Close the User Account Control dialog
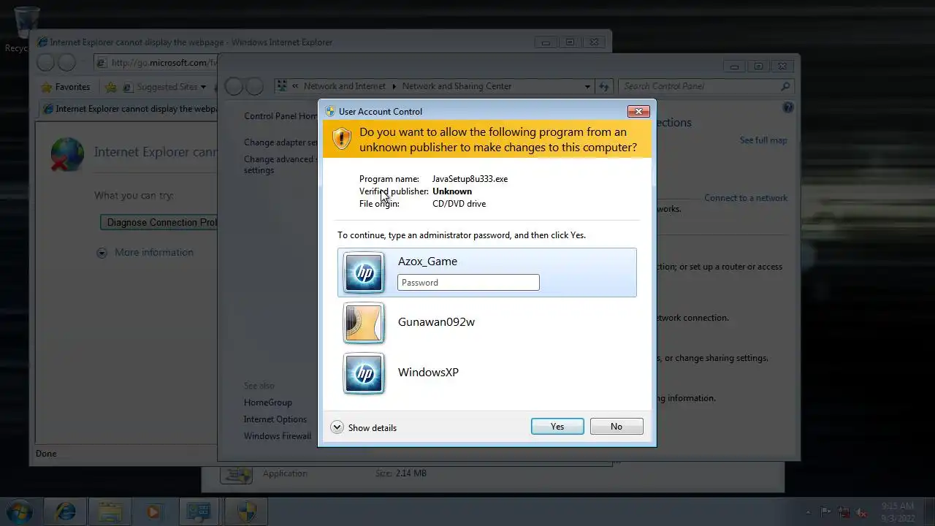Image resolution: width=935 pixels, height=526 pixels. coord(638,111)
